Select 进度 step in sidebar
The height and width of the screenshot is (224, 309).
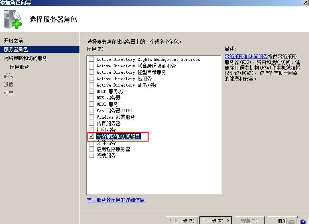pos(8,85)
